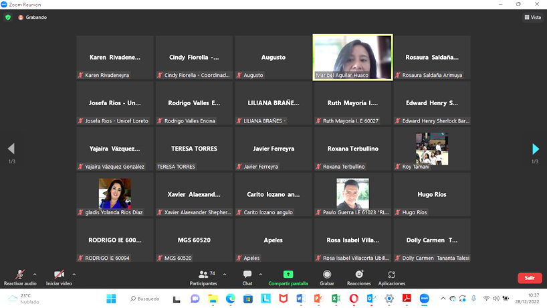Click the Grabar record icon
The image size is (547, 308).
coord(326,275)
